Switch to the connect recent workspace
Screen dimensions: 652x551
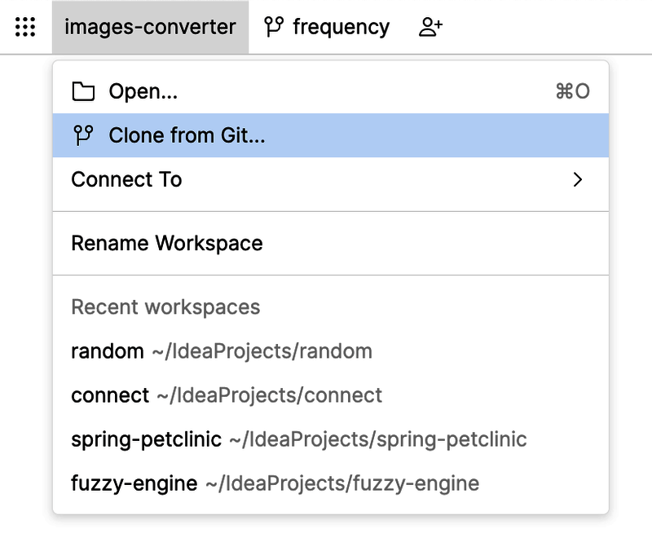point(110,395)
